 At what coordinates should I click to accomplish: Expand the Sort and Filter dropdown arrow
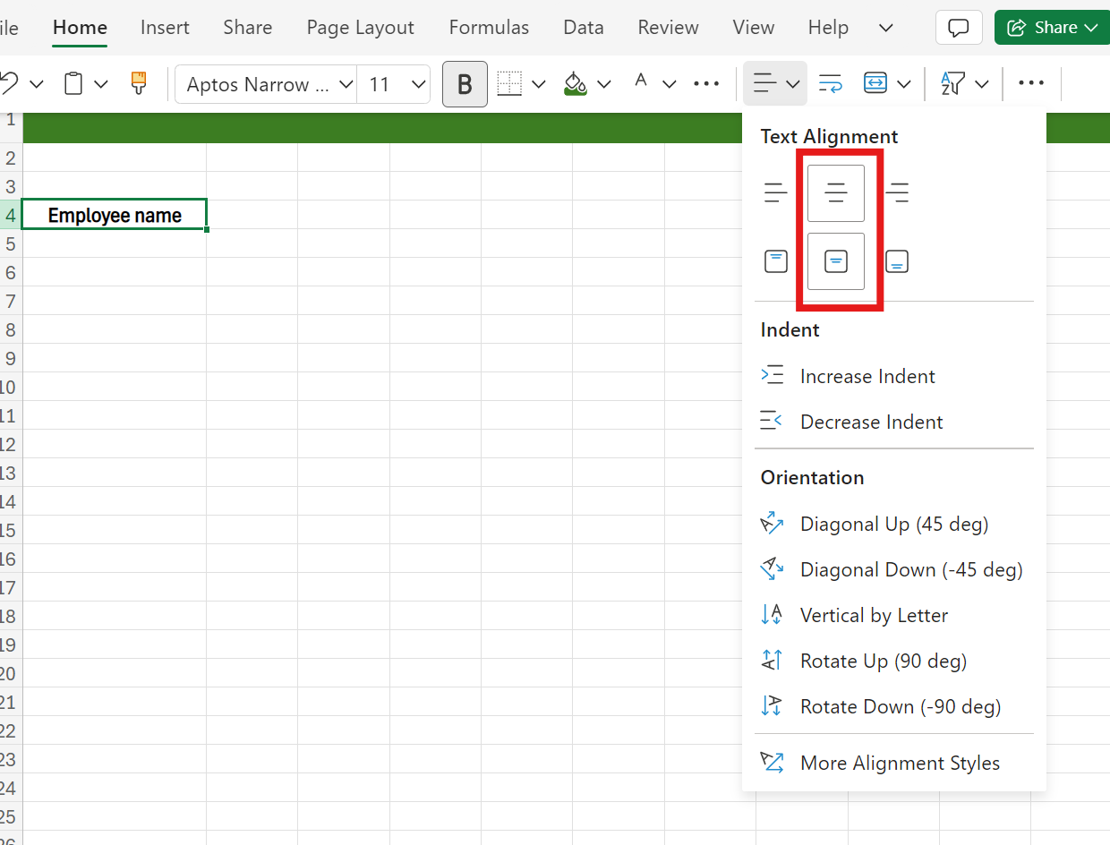[981, 84]
